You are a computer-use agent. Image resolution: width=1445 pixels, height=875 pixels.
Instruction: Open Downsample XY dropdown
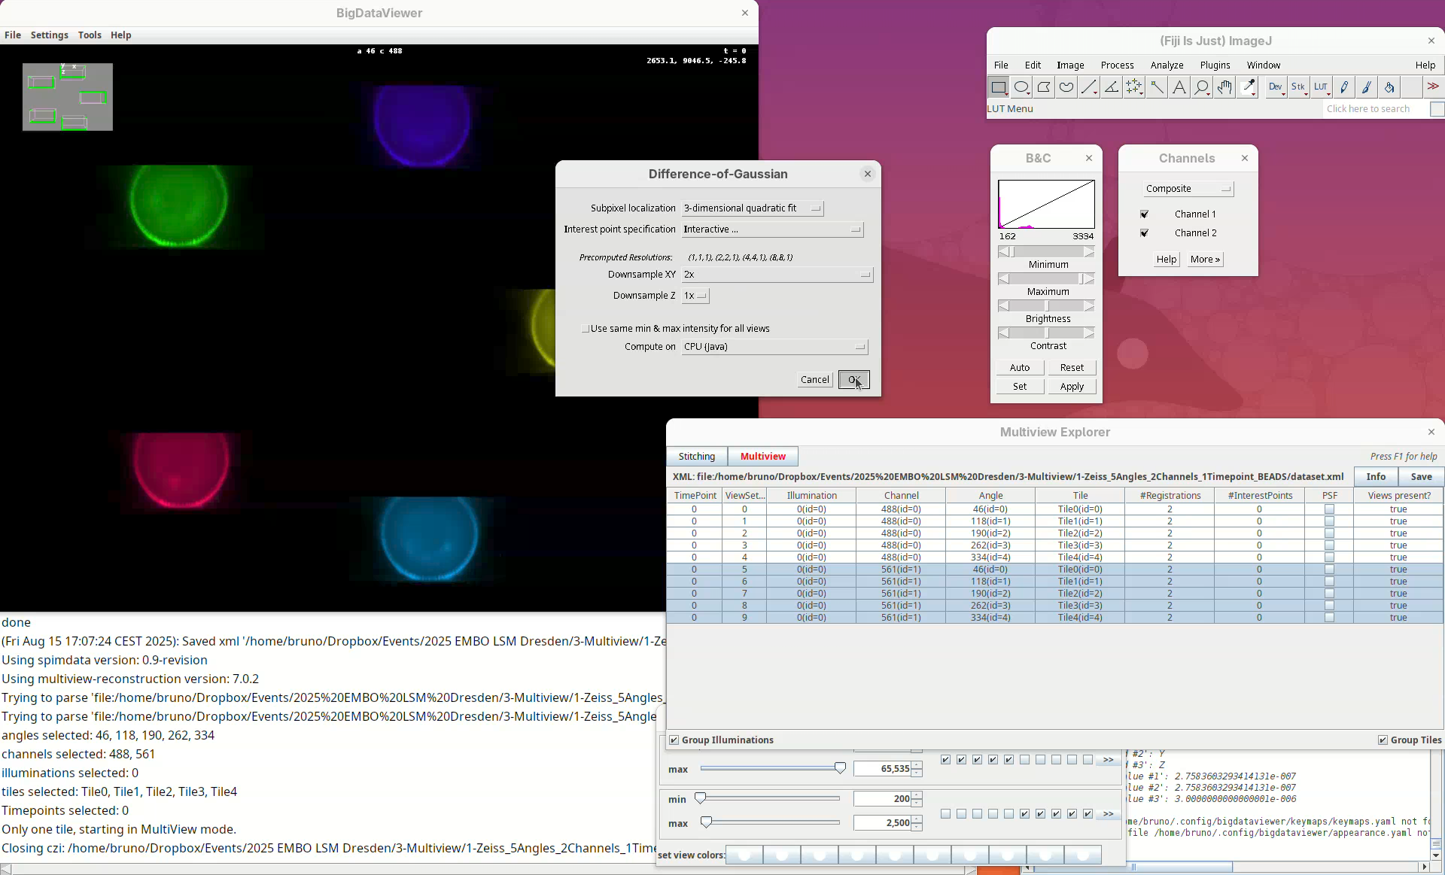pos(777,275)
